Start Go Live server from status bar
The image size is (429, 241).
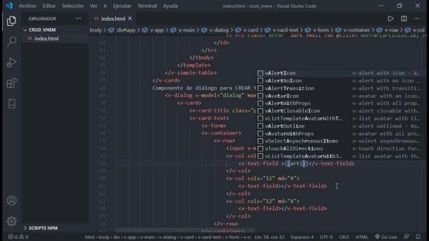pos(386,237)
